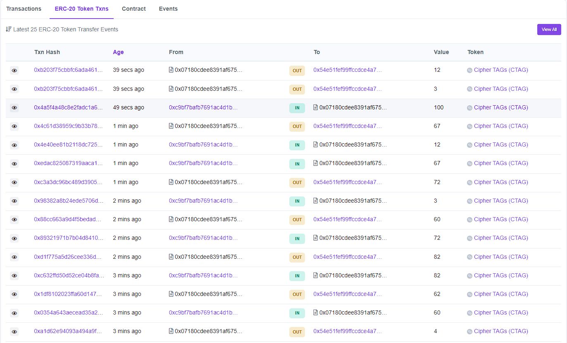This screenshot has height=343, width=567.
Task: Click the Age column header link
Action: click(x=118, y=52)
